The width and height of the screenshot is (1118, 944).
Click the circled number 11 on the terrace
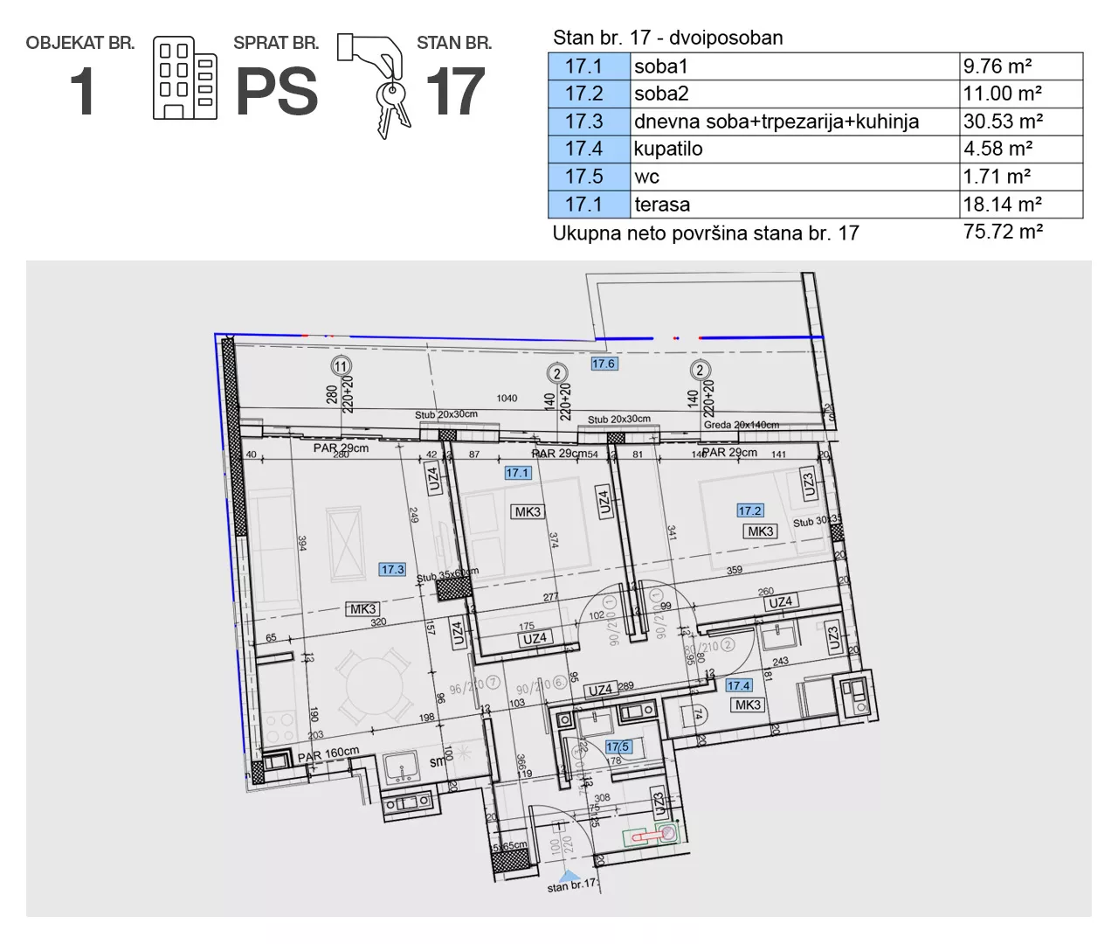[x=341, y=365]
